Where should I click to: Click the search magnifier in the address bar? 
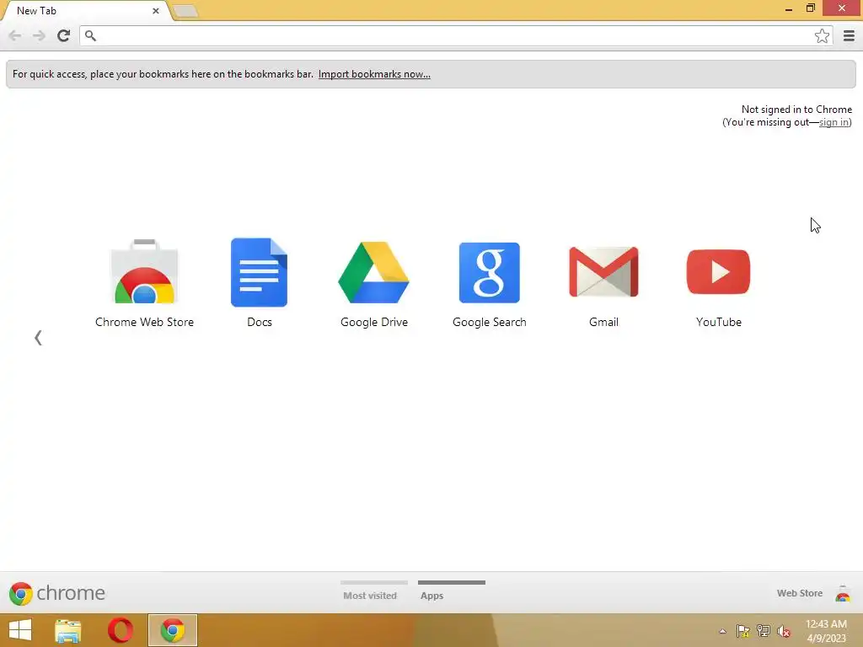[x=90, y=35]
